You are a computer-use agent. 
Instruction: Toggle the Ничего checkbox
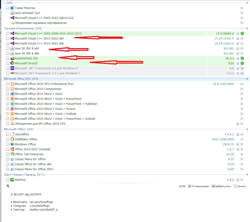point(235,186)
